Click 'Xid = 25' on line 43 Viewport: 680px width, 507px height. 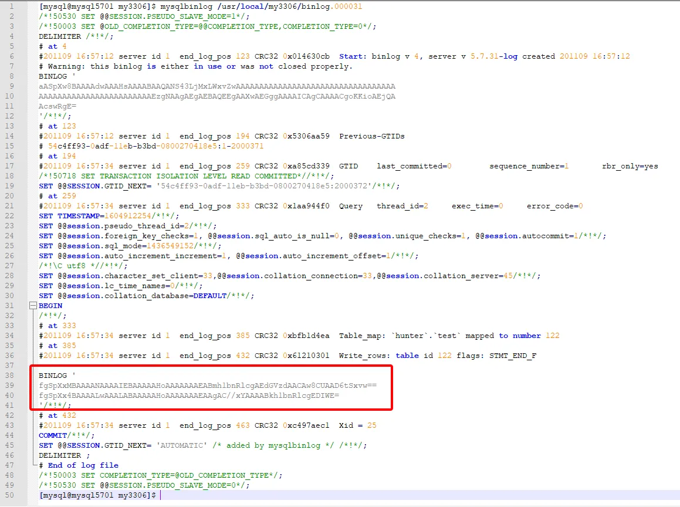click(358, 425)
